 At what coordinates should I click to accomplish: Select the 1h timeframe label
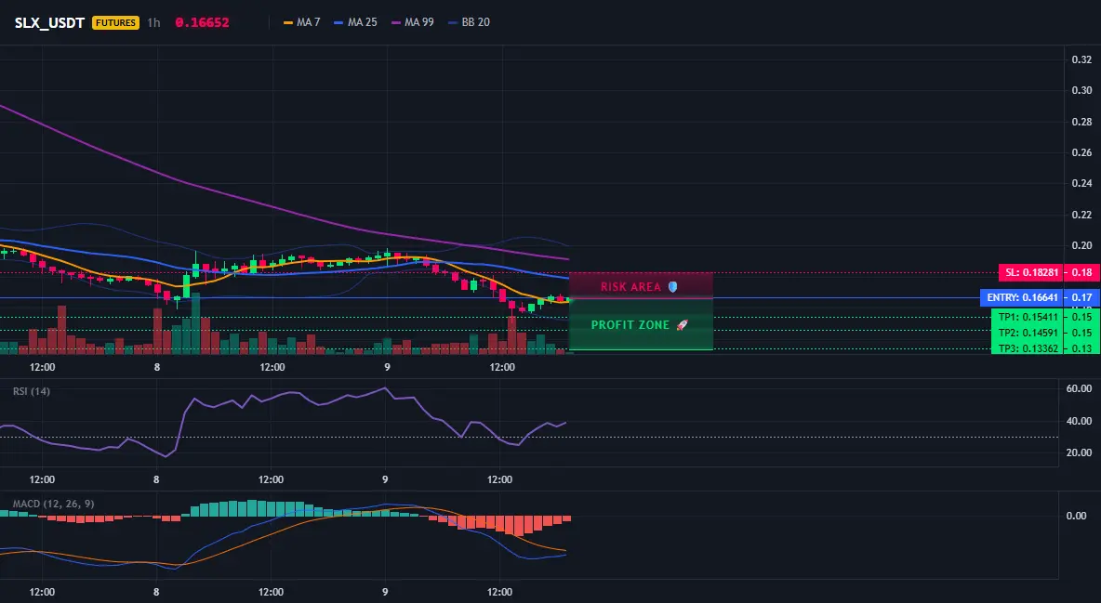153,22
